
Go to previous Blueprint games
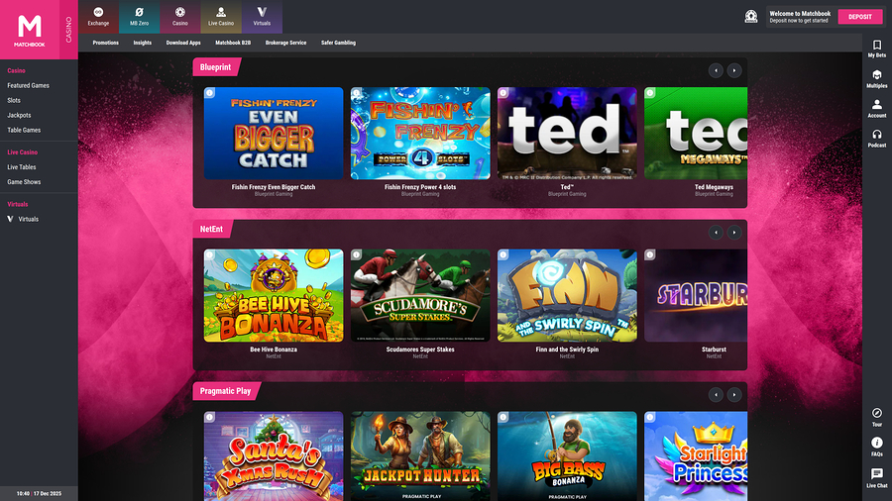click(x=716, y=70)
